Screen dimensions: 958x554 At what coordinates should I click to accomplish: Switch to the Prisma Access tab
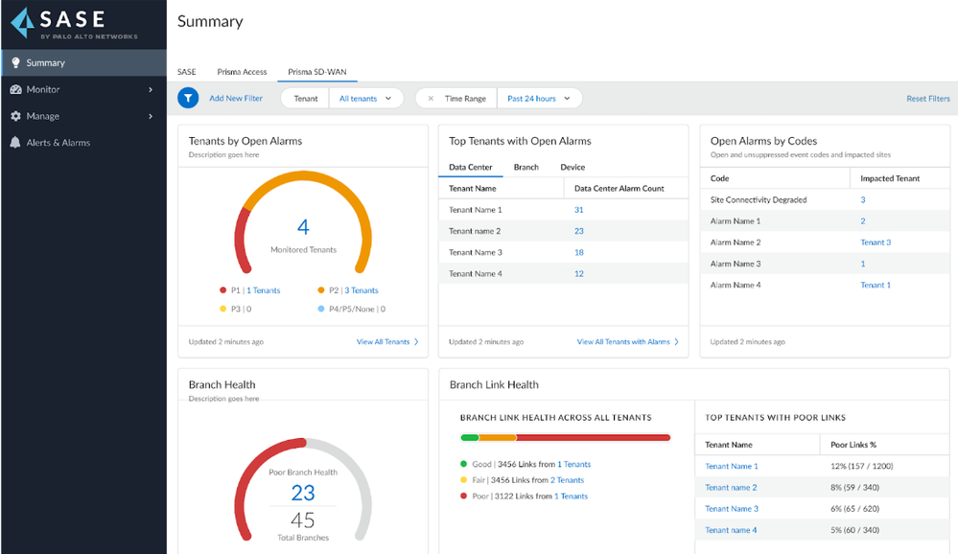click(x=242, y=72)
